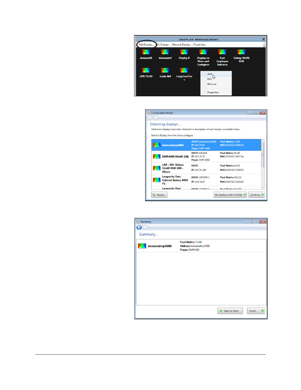Screen dimensions: 301x390
Task: Click Remove Display in the toolbar
Action: 182,45
